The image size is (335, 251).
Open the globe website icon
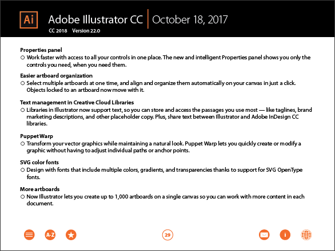tap(306, 235)
